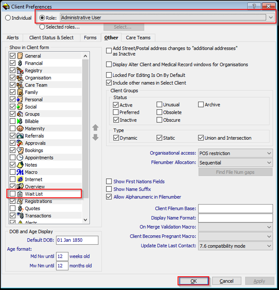This screenshot has height=290, width=279.
Task: Click the Macro blue M icon
Action: click(20, 172)
